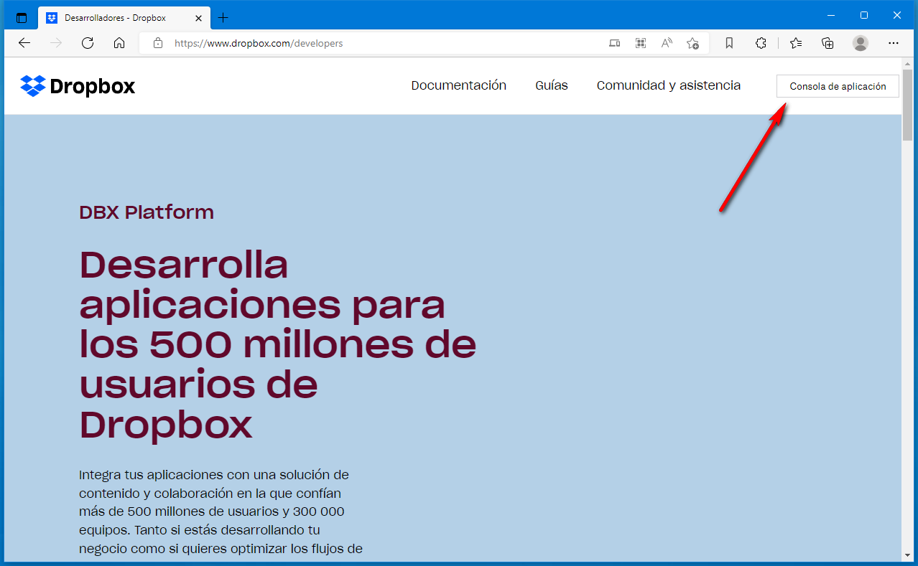
Task: Go back to the previous page
Action: [x=24, y=43]
